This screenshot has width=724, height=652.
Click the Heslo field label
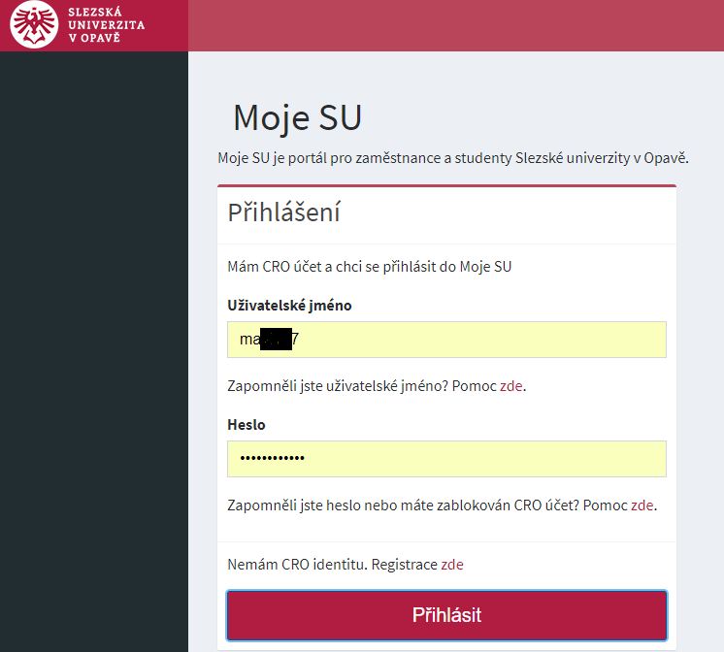coord(247,424)
